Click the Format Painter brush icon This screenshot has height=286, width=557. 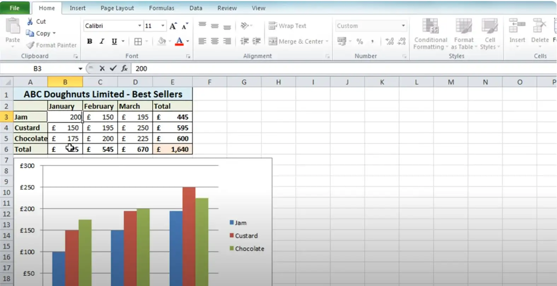click(30, 45)
